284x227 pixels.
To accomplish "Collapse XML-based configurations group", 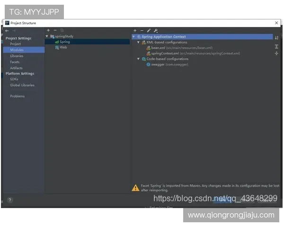I will point(138,42).
